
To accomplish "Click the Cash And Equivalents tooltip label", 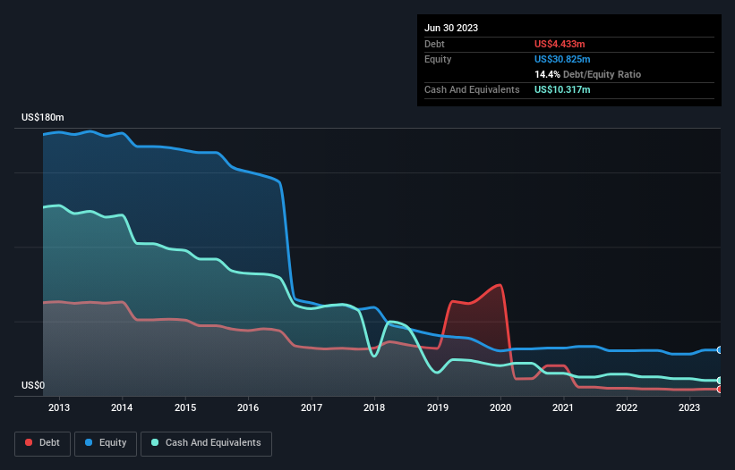I will [472, 89].
